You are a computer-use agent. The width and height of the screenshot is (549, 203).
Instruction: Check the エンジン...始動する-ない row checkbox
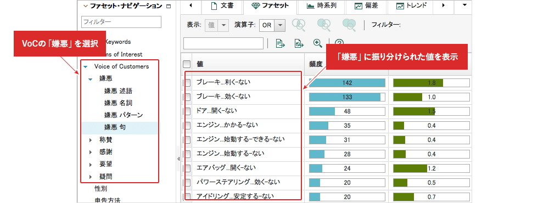click(x=188, y=154)
